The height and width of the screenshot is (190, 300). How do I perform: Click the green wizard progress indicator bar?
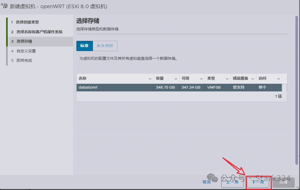coord(7,32)
